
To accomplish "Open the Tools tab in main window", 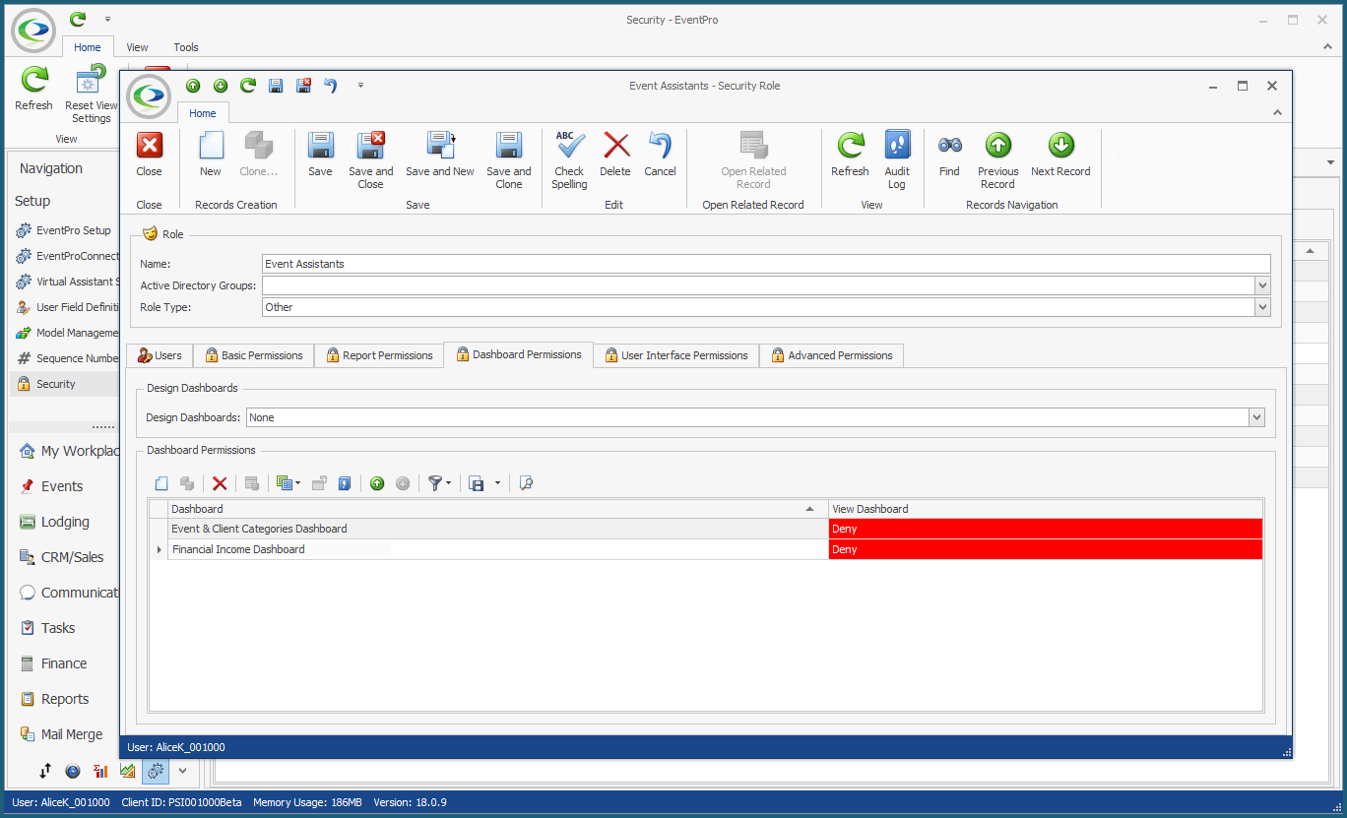I will 186,47.
